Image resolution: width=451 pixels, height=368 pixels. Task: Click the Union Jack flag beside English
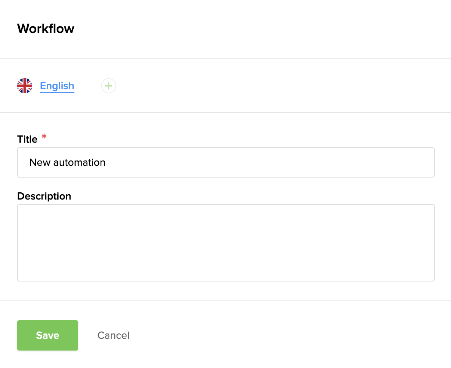click(25, 86)
